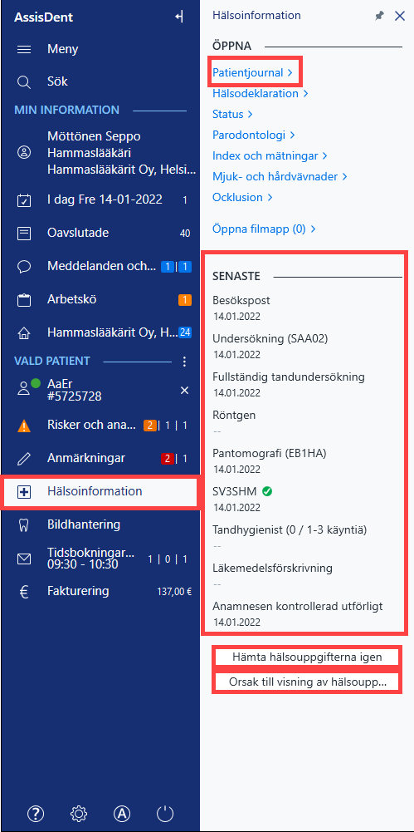Select Anmärkningar in the sidebar
The height and width of the screenshot is (832, 414).
pos(100,459)
